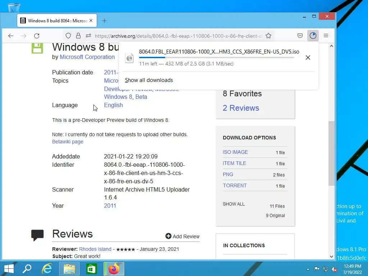Launch Internet Explorer from taskbar
This screenshot has width=368, height=276.
[x=47, y=269]
